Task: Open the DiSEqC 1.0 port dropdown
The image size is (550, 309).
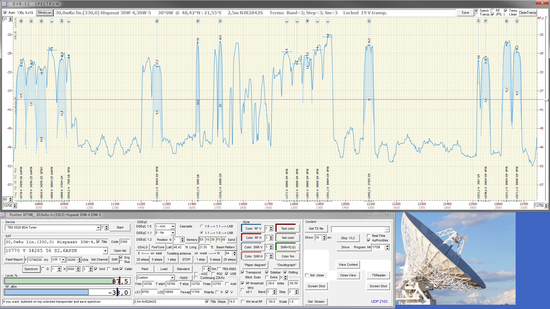Action: tap(173, 226)
